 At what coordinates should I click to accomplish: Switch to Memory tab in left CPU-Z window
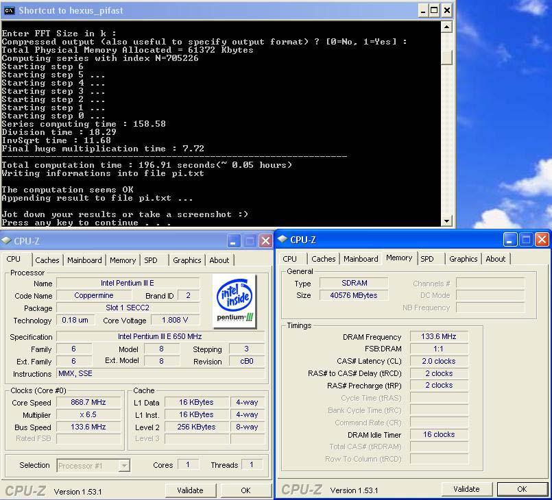pos(123,260)
